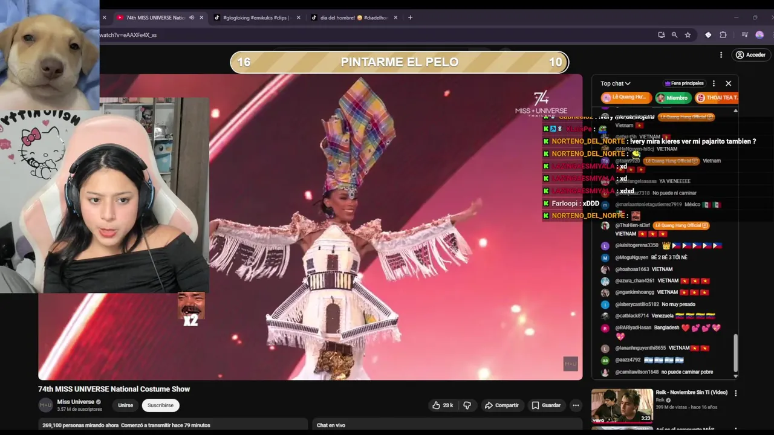The image size is (774, 435).
Task: Open Reik - Noviembre Sin Ti video title
Action: [x=692, y=393]
